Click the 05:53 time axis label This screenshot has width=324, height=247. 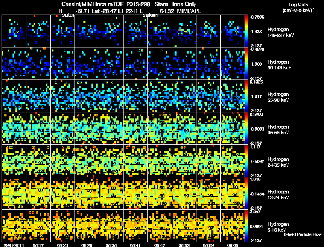[184, 245]
